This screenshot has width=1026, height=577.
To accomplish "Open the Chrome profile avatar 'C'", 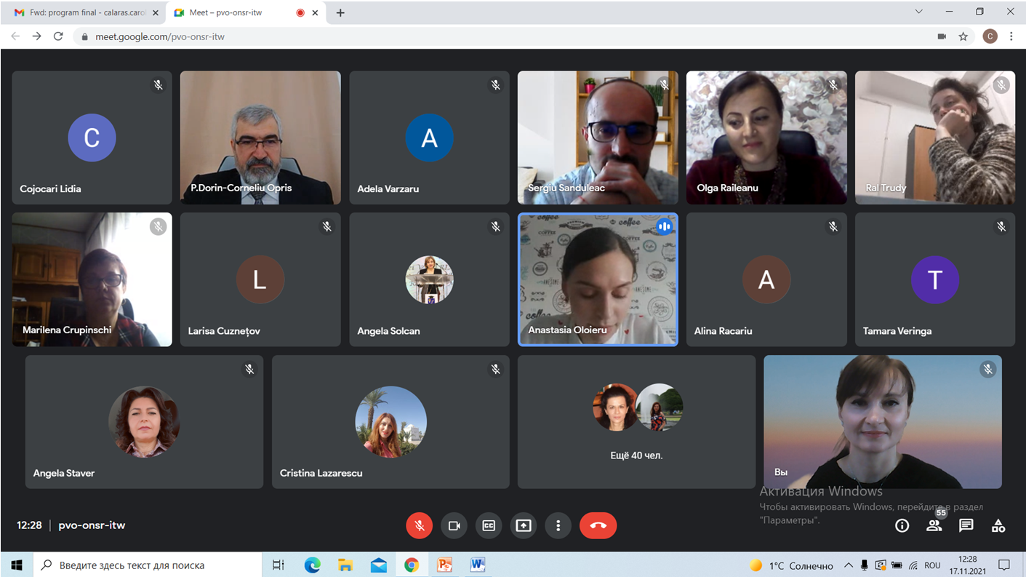I will (x=990, y=36).
